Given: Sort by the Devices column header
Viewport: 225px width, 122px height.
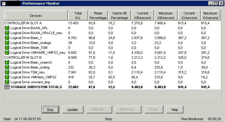Looking at the screenshot, I should tap(36, 15).
